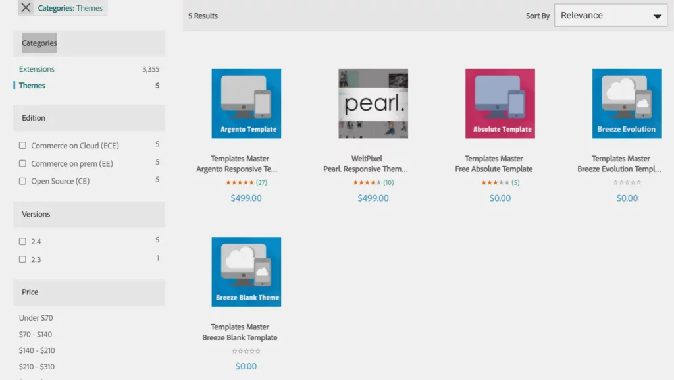674x380 pixels.
Task: Open the pearl. theme thumbnail
Action: click(373, 103)
